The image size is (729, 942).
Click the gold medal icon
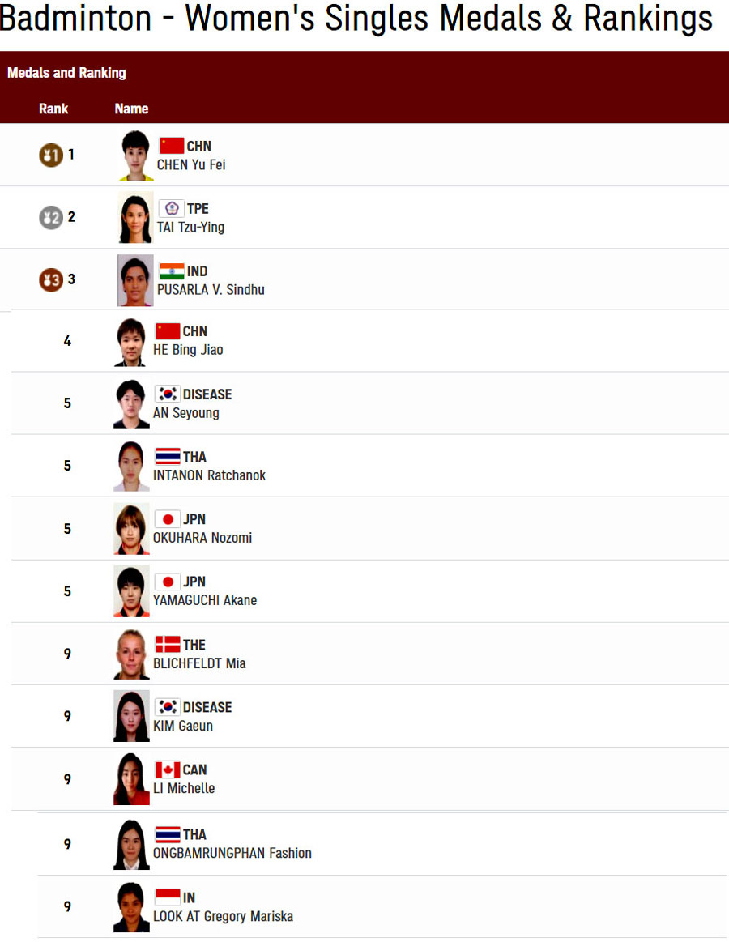click(x=51, y=156)
